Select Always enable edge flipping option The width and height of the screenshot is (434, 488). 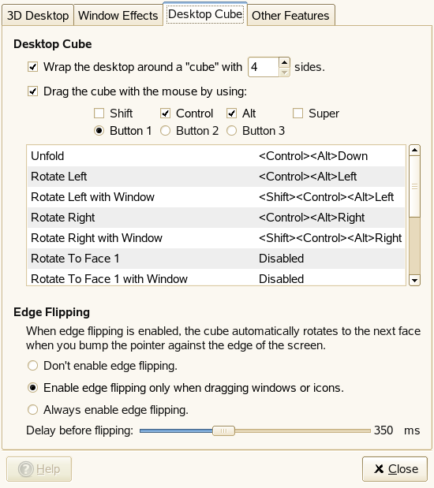pos(32,410)
